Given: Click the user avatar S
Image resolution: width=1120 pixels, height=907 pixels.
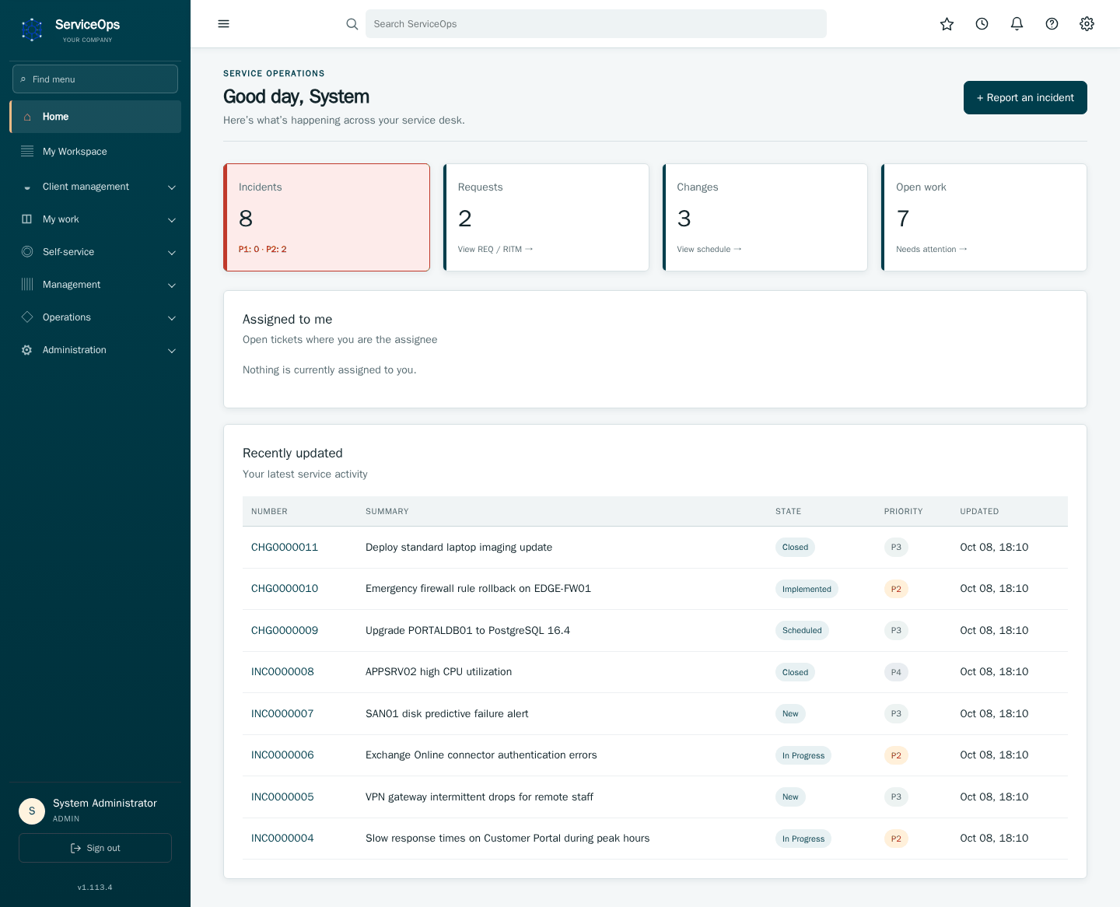Looking at the screenshot, I should coord(32,811).
